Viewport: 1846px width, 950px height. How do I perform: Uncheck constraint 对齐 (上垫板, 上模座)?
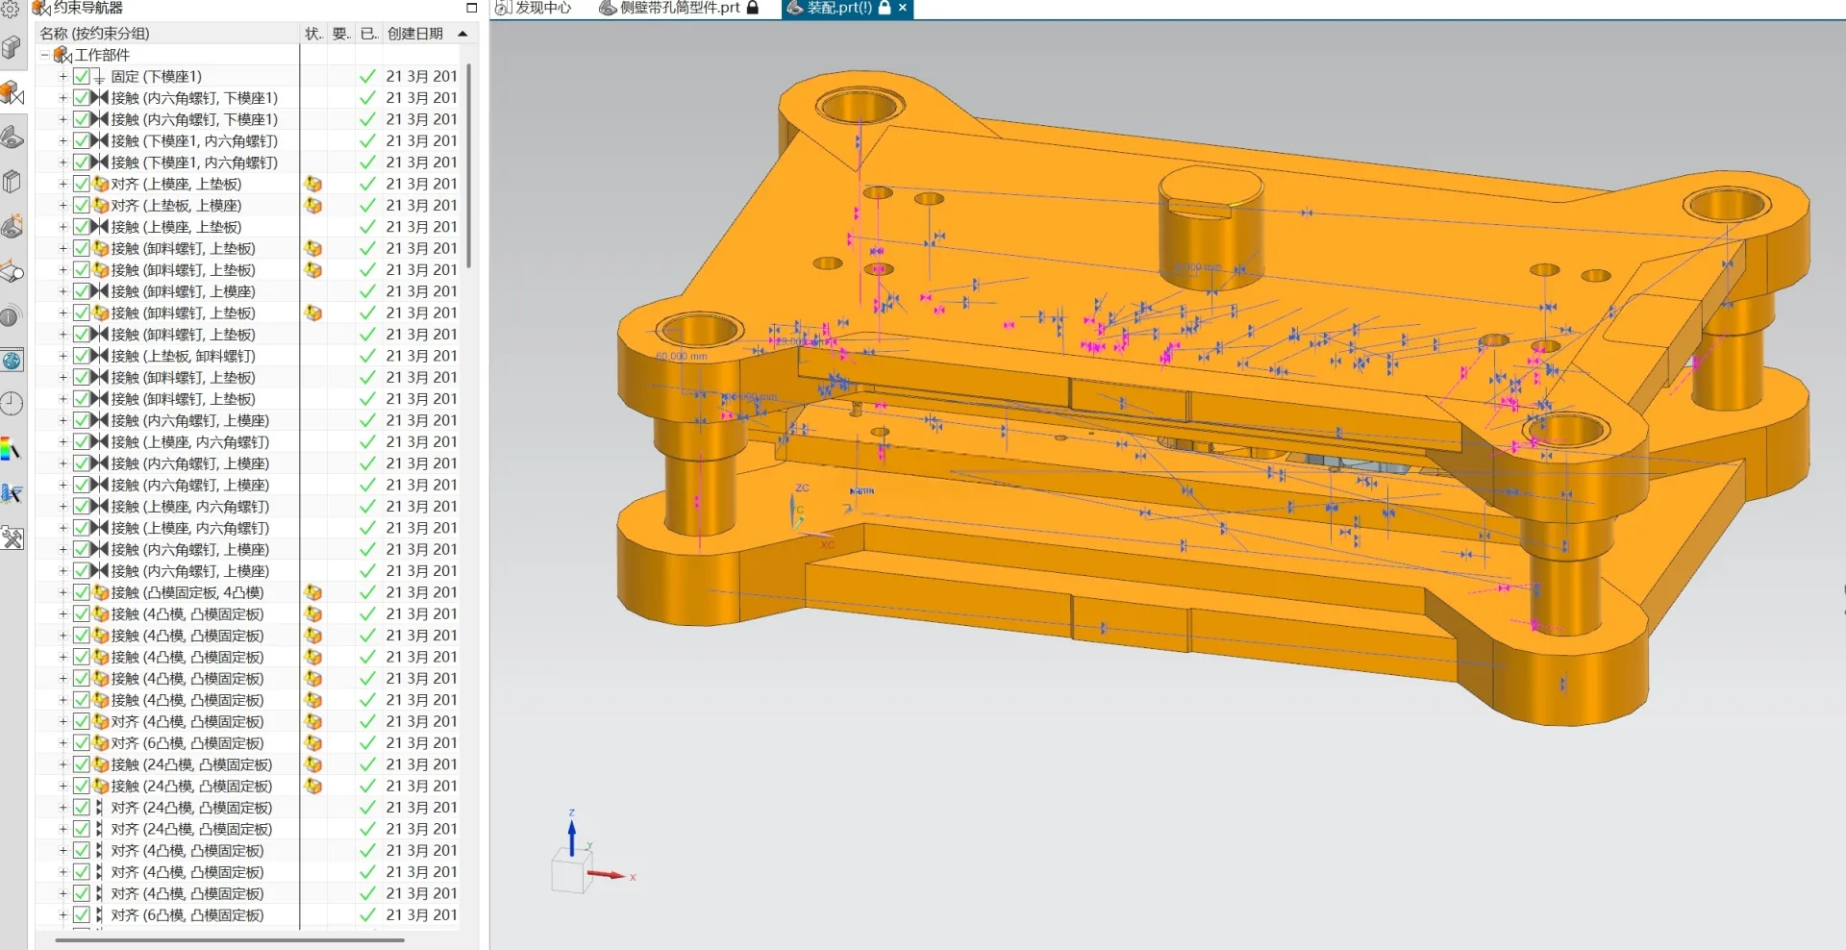tap(82, 205)
